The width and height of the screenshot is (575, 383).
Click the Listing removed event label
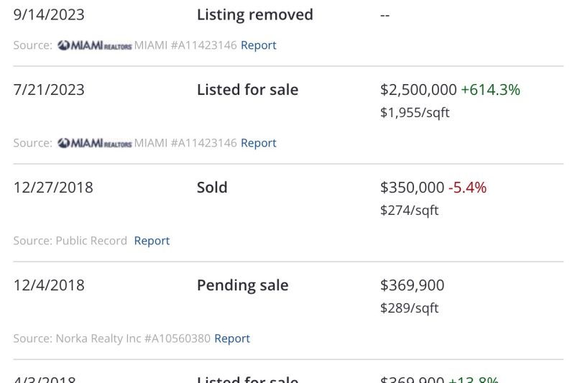tap(254, 14)
